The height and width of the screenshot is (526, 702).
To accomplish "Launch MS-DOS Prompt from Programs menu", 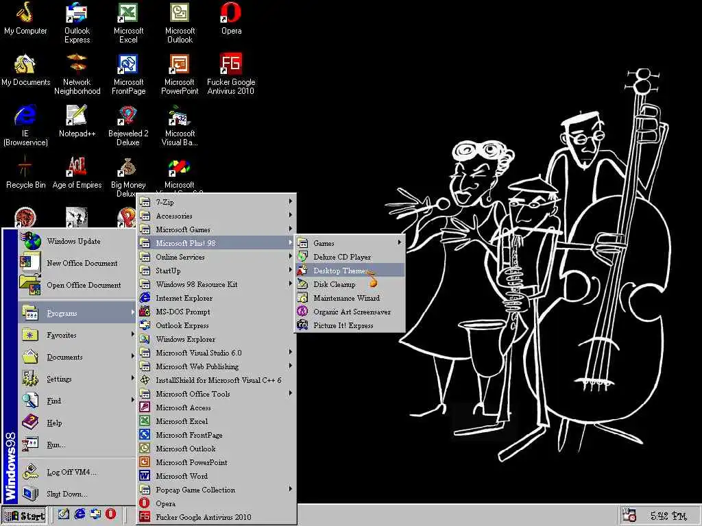I will click(x=216, y=312).
